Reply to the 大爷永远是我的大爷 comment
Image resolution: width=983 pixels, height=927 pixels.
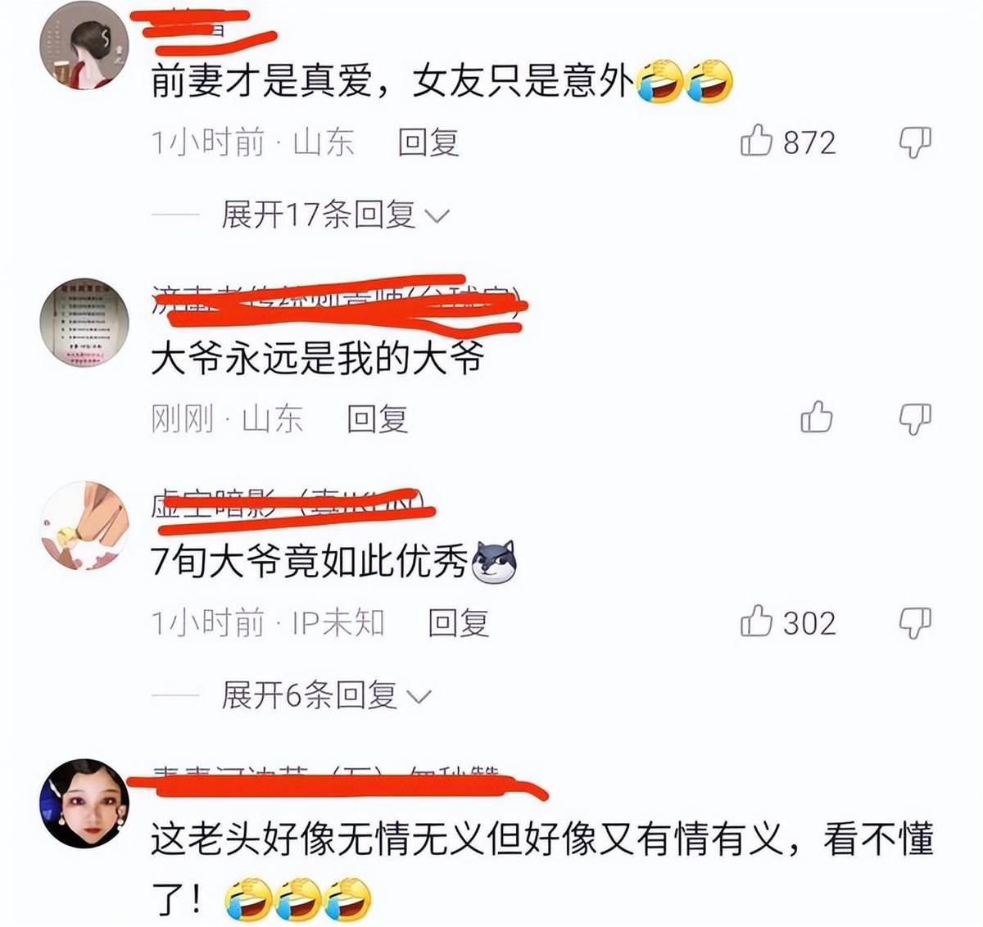pos(377,418)
